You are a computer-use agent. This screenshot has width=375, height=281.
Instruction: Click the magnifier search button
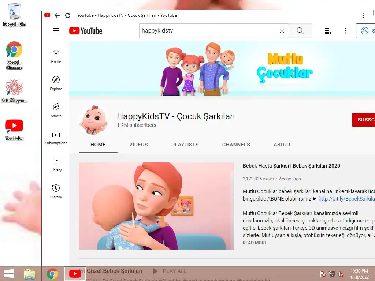pos(300,31)
